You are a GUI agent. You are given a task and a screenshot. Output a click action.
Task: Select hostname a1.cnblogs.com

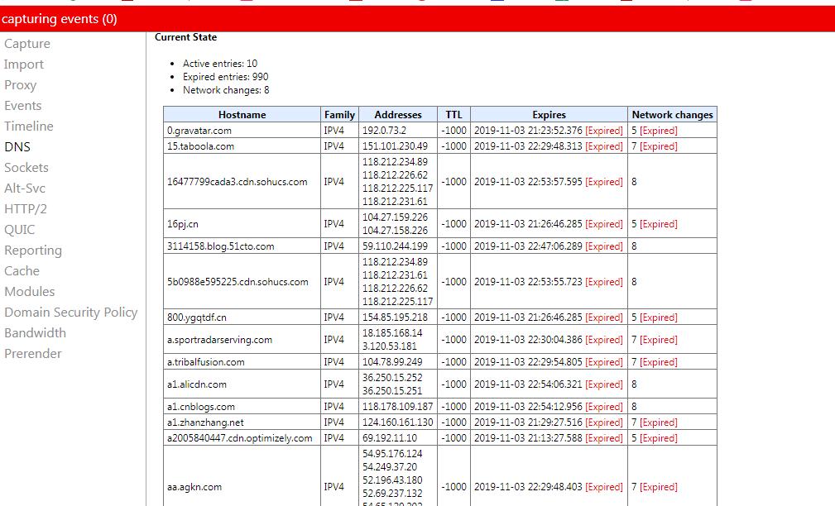(x=201, y=407)
